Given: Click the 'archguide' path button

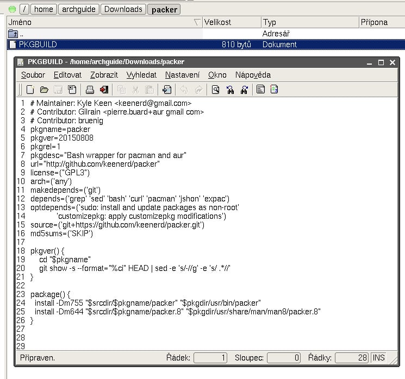Looking at the screenshot, I should pos(79,9).
